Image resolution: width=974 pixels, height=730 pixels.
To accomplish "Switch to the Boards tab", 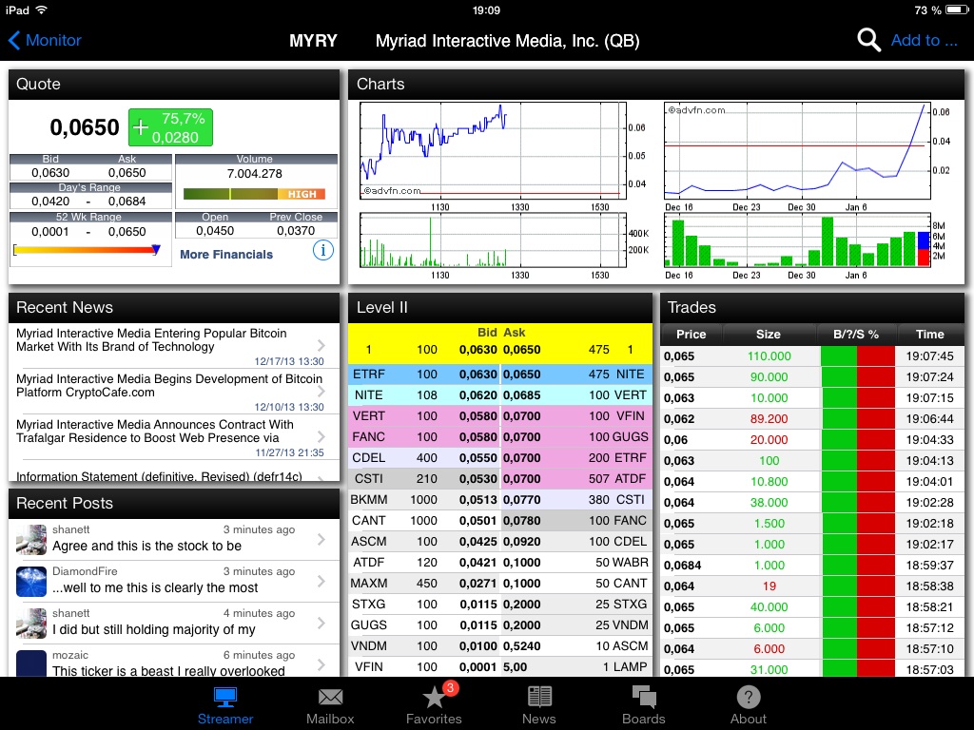I will [644, 704].
